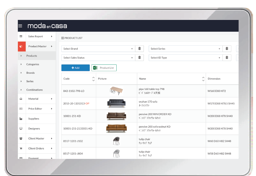Click the Designers monitor icon
The image size is (256, 176).
(21, 129)
